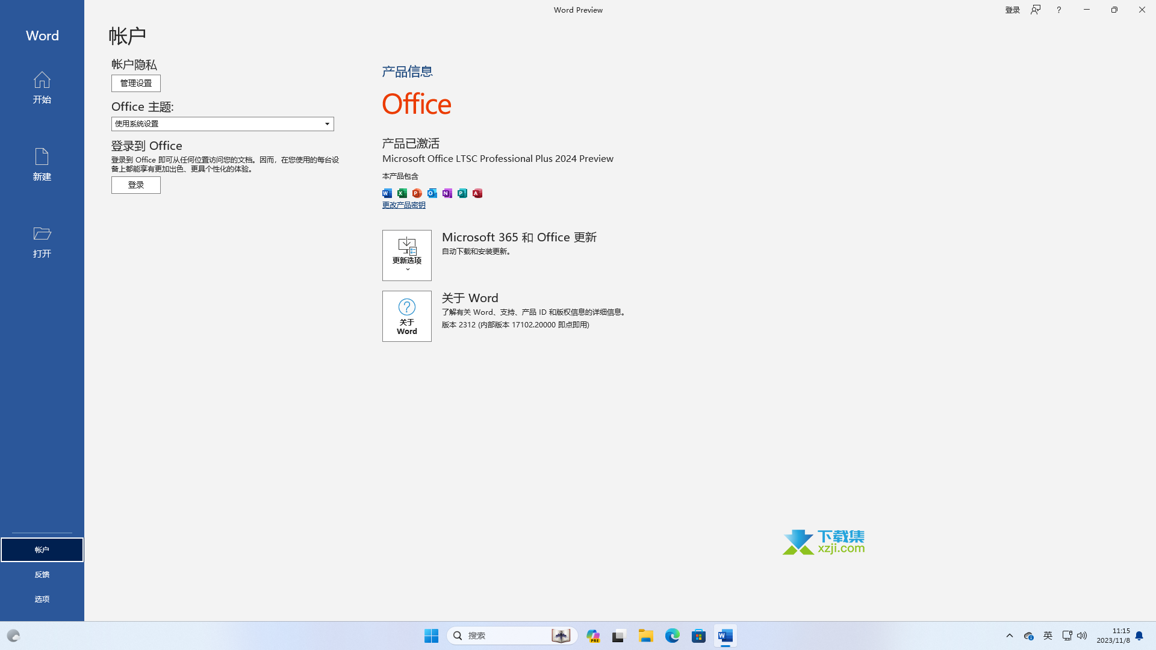1156x650 pixels.
Task: Click the 版本 2312 version text
Action: [515, 324]
